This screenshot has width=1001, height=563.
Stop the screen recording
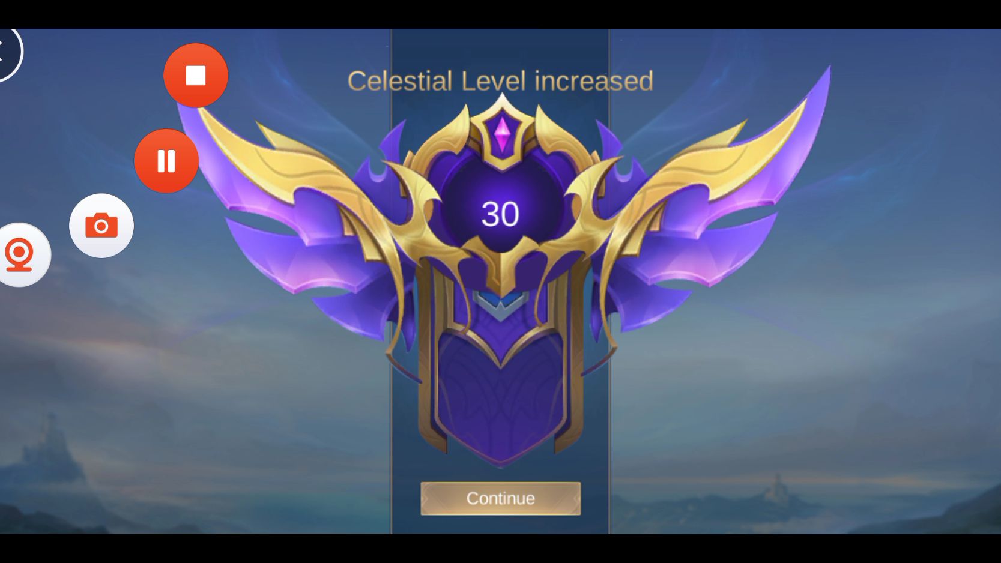pos(196,76)
